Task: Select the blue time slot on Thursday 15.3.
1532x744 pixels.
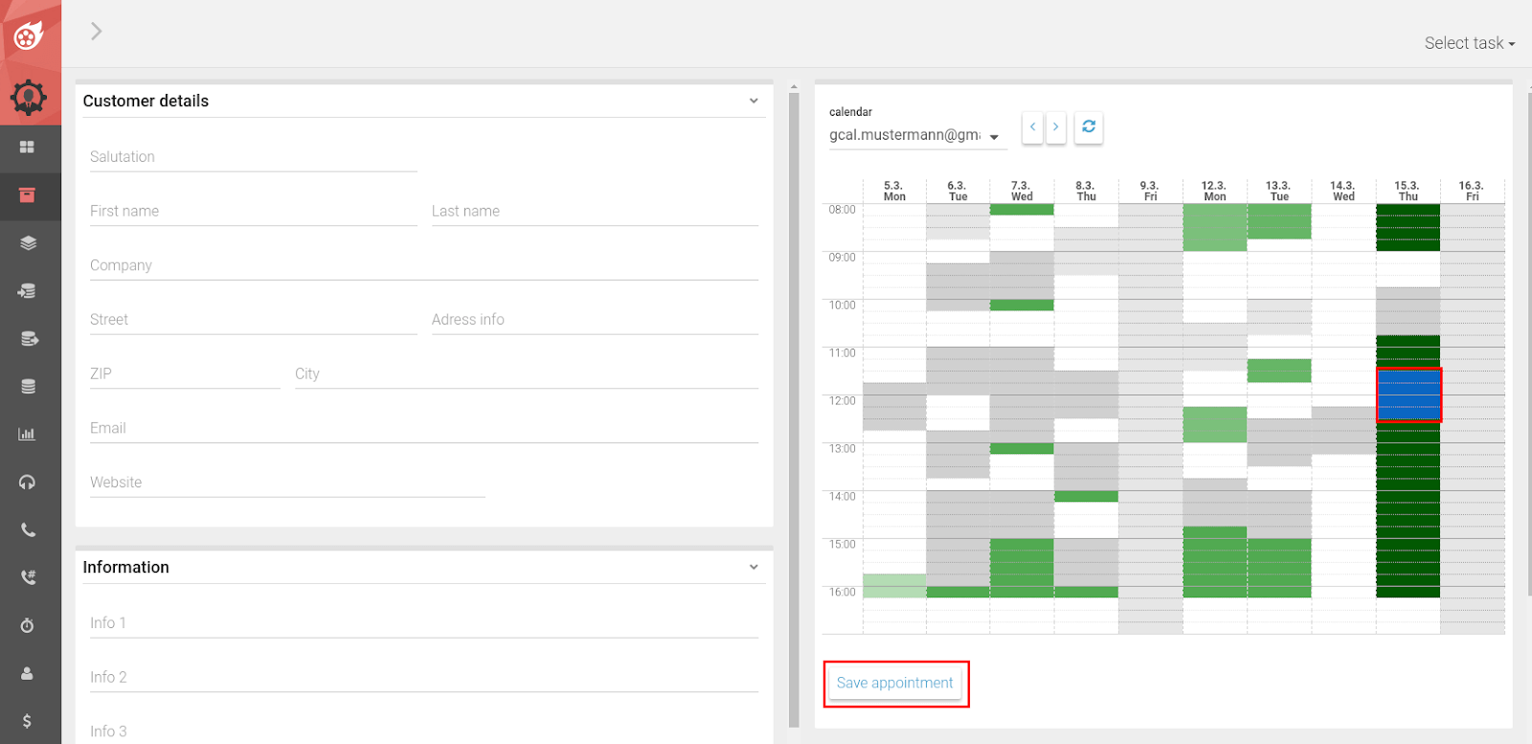Action: pos(1408,395)
